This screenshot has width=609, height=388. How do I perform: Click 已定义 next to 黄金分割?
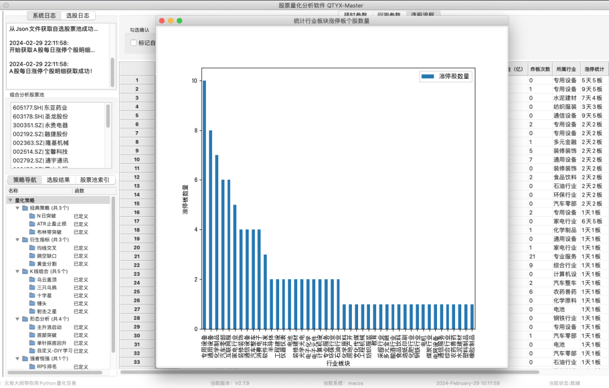click(81, 264)
